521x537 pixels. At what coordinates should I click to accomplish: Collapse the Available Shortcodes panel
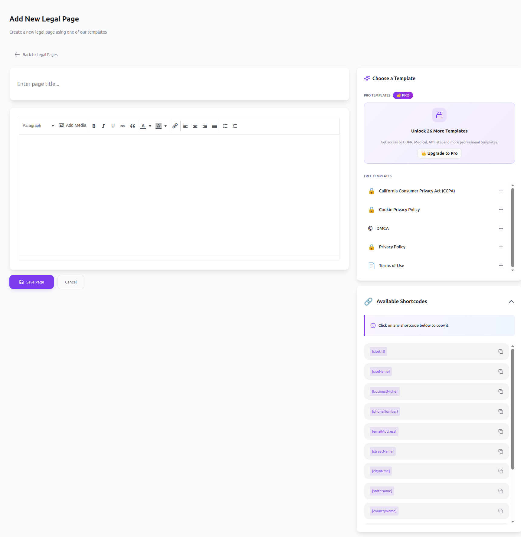511,301
